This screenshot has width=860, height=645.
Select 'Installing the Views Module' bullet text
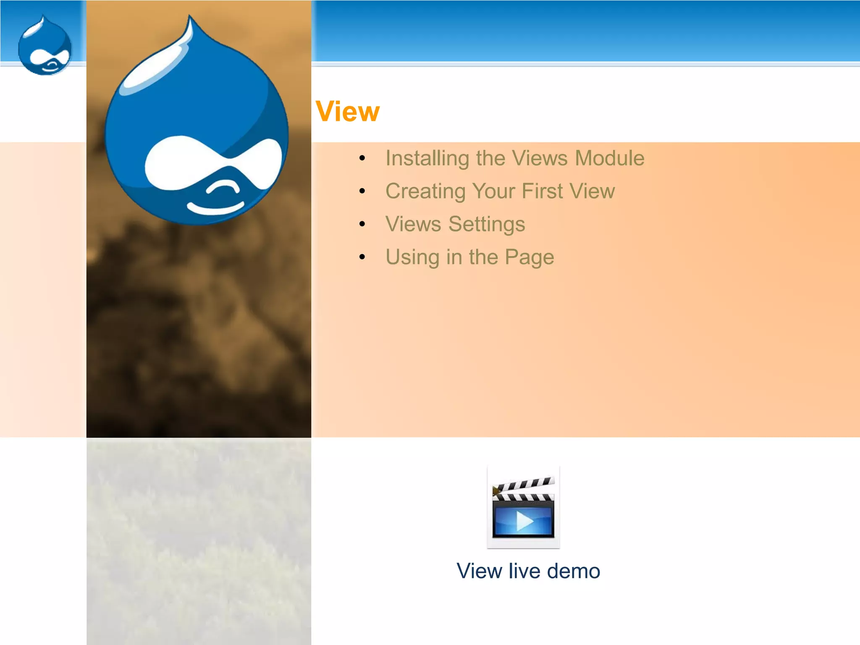click(515, 158)
